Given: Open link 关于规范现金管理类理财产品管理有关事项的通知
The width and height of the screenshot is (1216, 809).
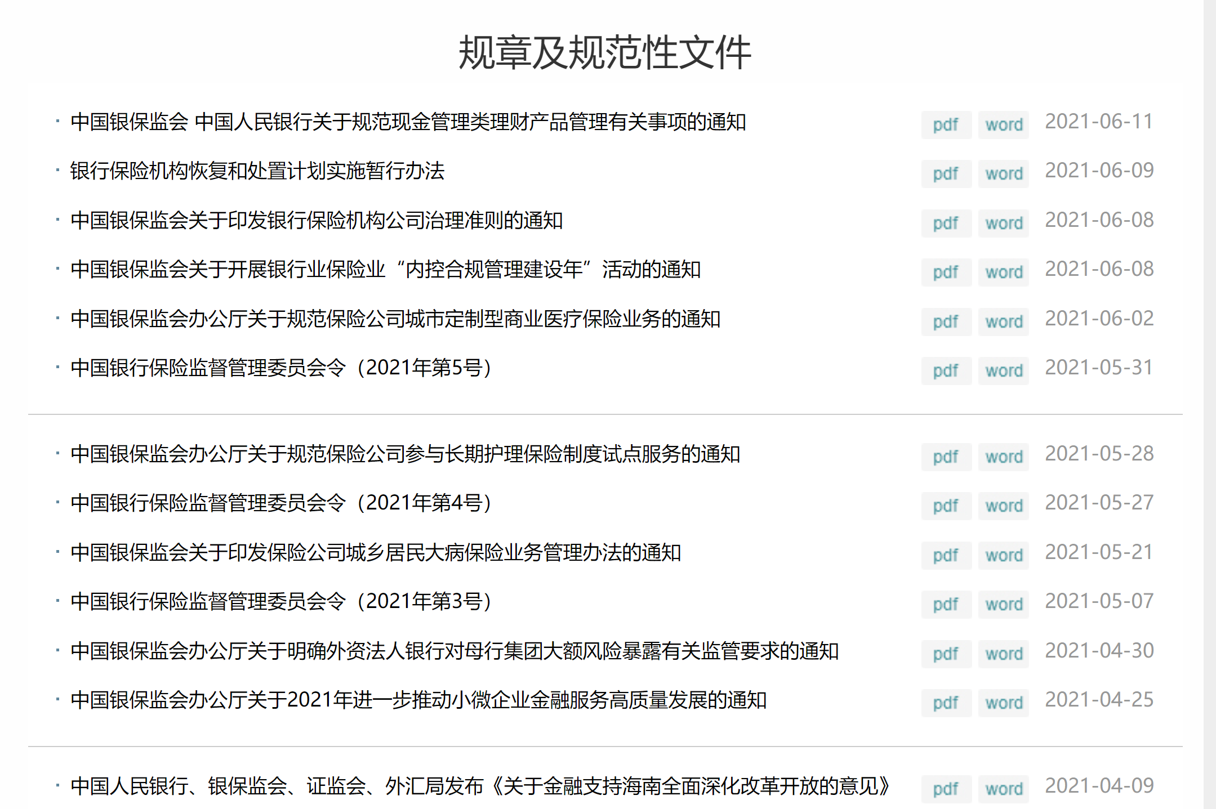Looking at the screenshot, I should 408,122.
